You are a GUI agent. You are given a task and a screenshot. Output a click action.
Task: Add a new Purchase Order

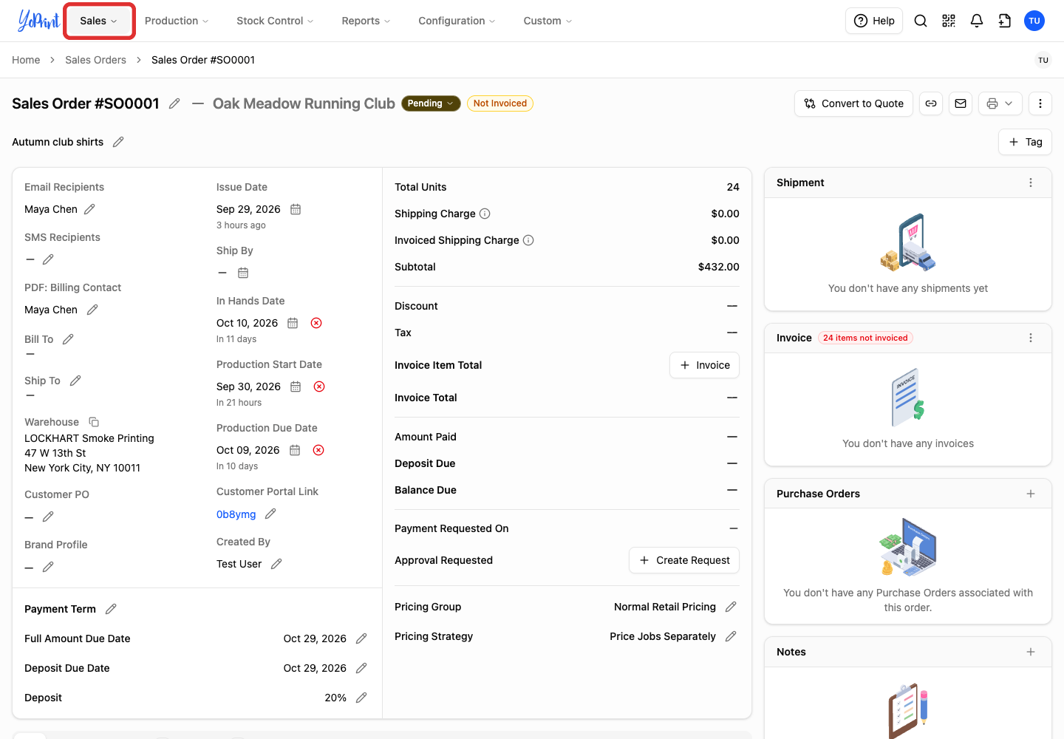(1031, 494)
